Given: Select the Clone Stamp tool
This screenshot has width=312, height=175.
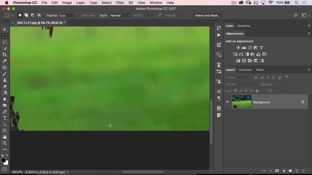Looking at the screenshot, I should 5,80.
